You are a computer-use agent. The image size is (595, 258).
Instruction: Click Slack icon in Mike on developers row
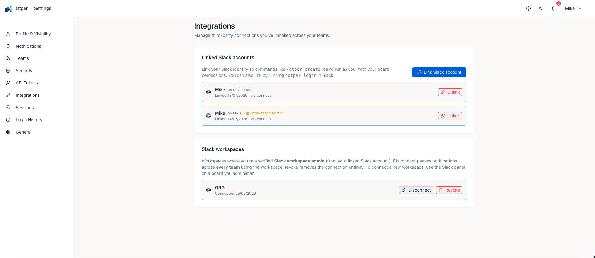[x=208, y=92]
